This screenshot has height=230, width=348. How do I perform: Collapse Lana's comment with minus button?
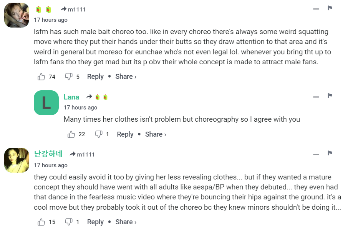(x=316, y=97)
